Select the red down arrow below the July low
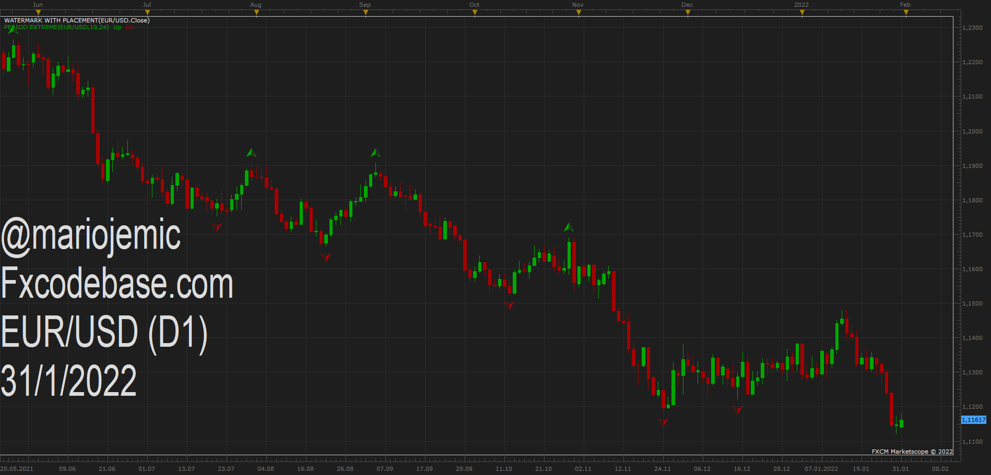 pyautogui.click(x=217, y=227)
